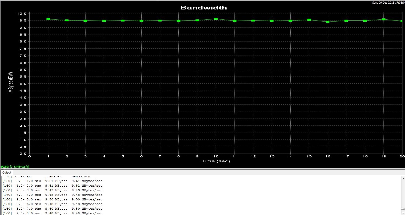Image resolution: width=405 pixels, height=215 pixels.
Task: Select the 4.0- 5.0 sec output row
Action: [52, 199]
